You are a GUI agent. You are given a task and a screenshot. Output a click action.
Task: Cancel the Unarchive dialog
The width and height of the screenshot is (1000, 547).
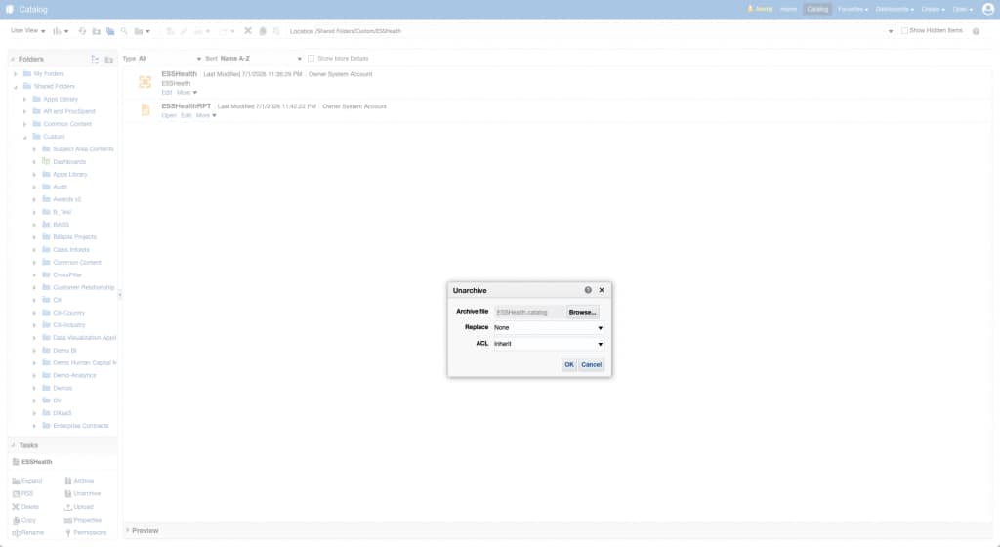click(591, 364)
